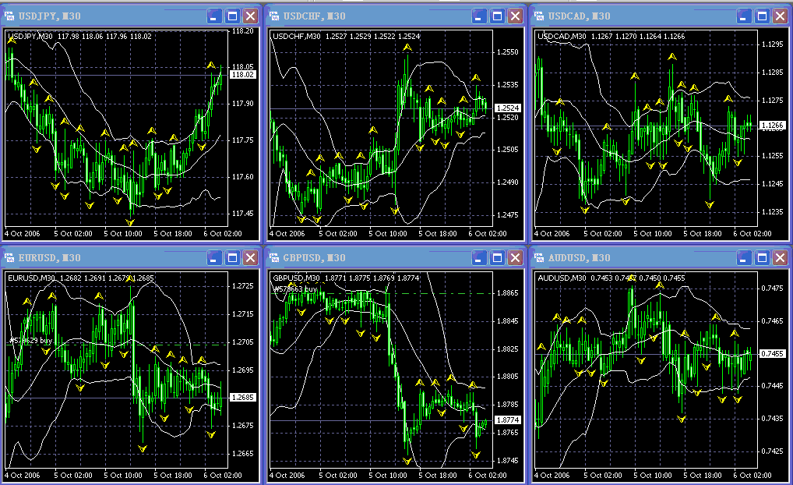Click the USDCAD window chart icon
The image size is (793, 485).
pyautogui.click(x=539, y=16)
